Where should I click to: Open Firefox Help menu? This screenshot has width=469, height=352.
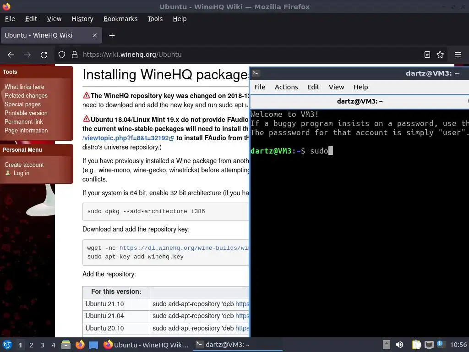click(x=180, y=19)
